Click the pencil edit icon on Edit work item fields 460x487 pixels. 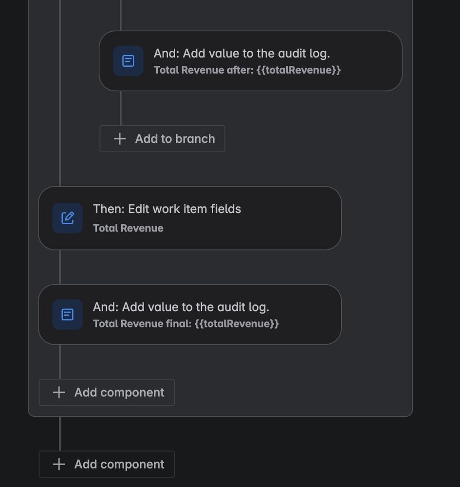click(67, 218)
